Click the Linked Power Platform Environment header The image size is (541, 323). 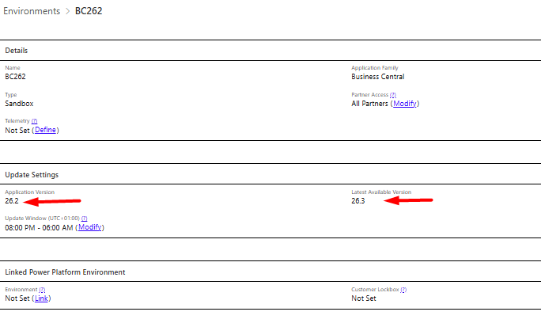click(65, 272)
